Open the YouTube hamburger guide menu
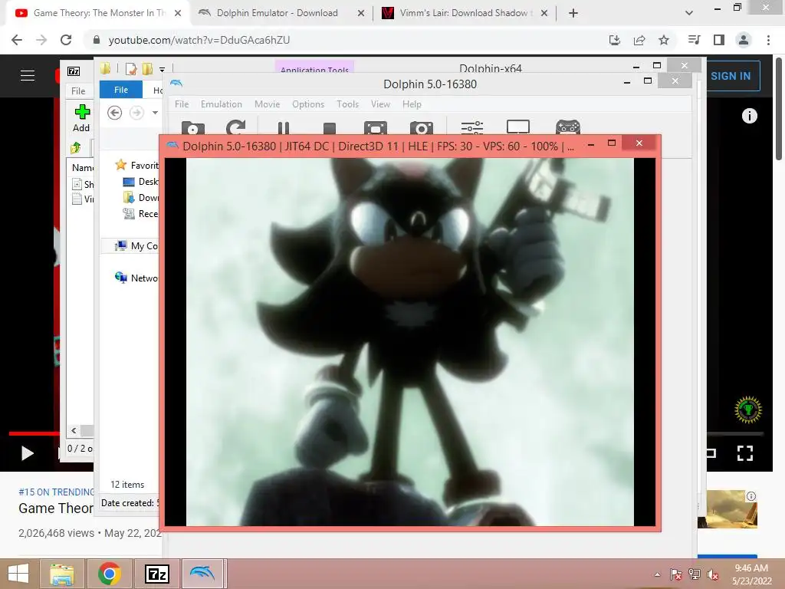This screenshot has width=785, height=589. pos(28,76)
